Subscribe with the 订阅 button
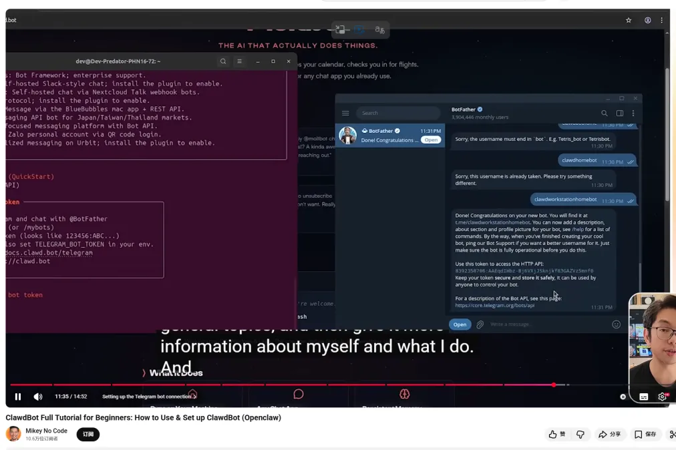The height and width of the screenshot is (450, 676). [x=88, y=434]
